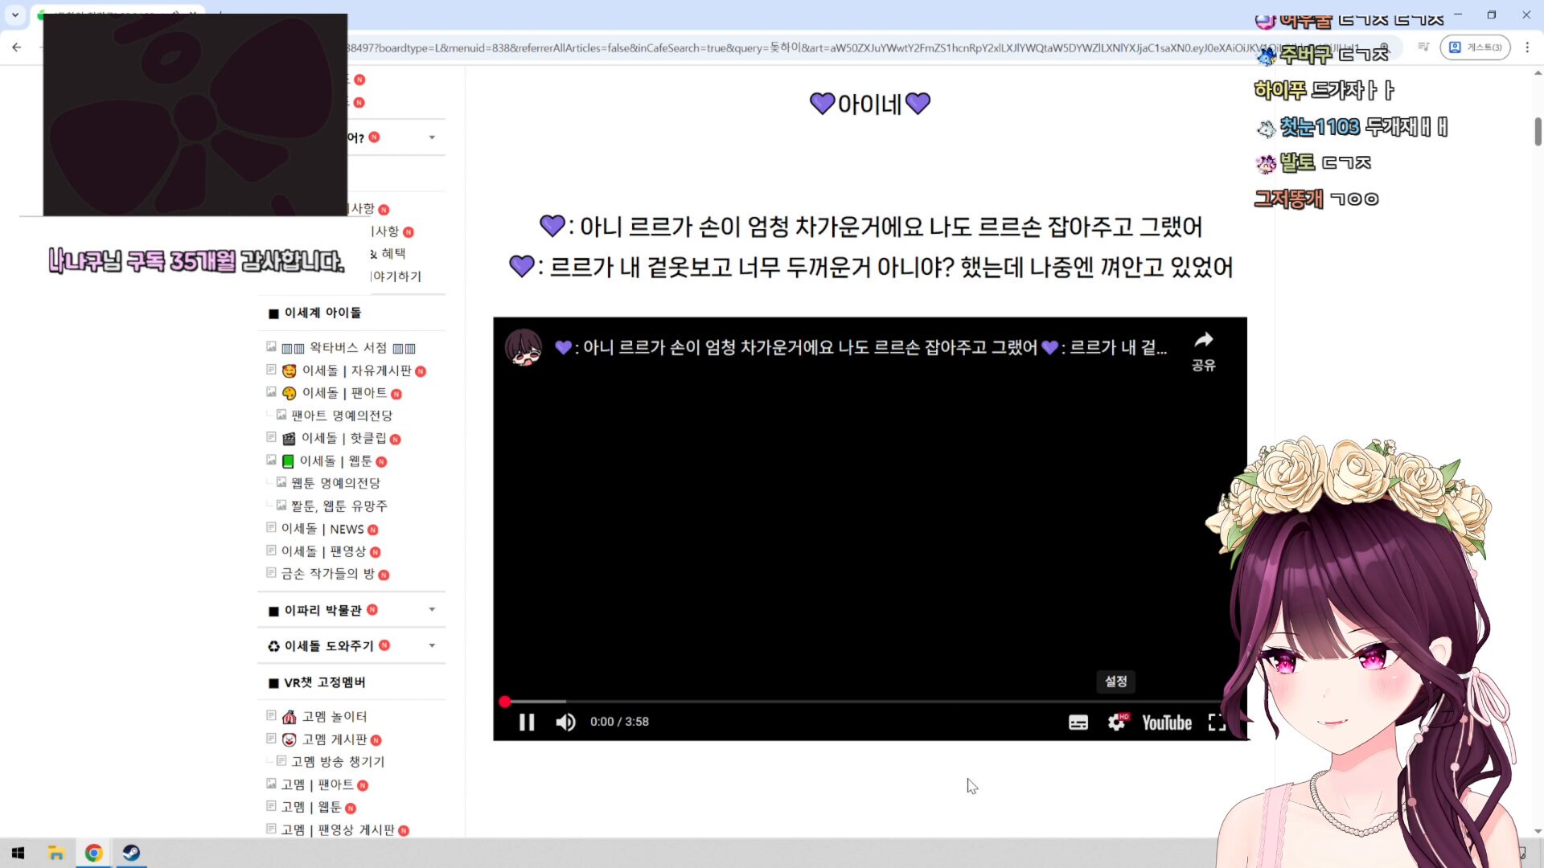Click the video share arrow icon

(x=1203, y=341)
